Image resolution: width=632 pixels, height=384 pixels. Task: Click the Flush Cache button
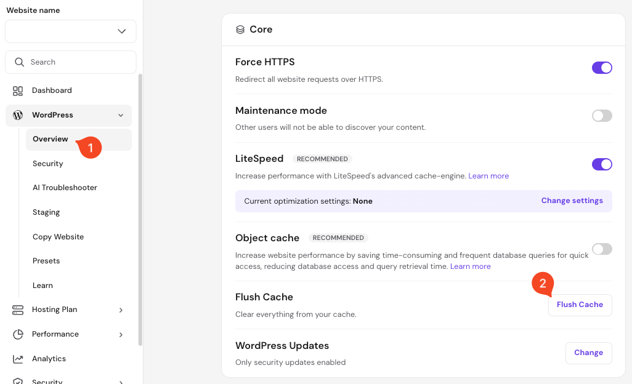click(x=580, y=305)
